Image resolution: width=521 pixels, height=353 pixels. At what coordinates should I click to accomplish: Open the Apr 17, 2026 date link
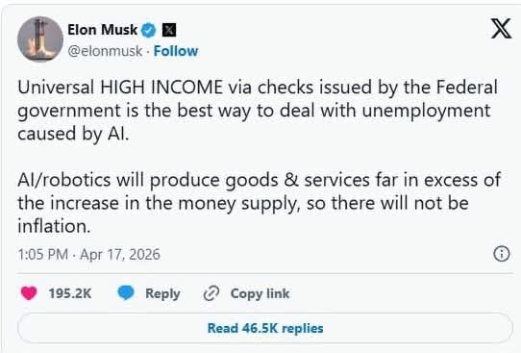[x=120, y=255]
